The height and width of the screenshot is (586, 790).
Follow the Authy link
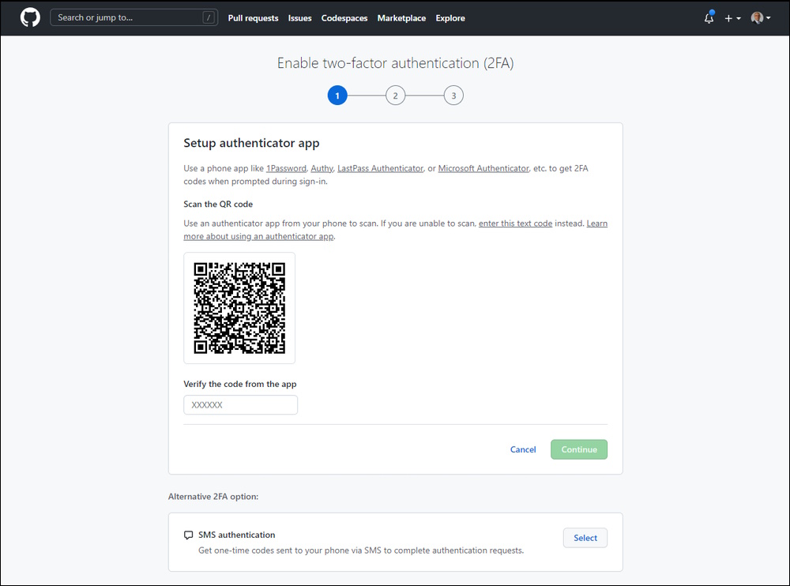[322, 168]
